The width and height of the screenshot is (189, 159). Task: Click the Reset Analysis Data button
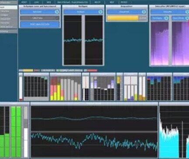tap(40, 25)
